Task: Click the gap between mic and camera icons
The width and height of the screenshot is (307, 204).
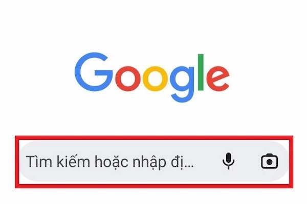Action: (248, 162)
